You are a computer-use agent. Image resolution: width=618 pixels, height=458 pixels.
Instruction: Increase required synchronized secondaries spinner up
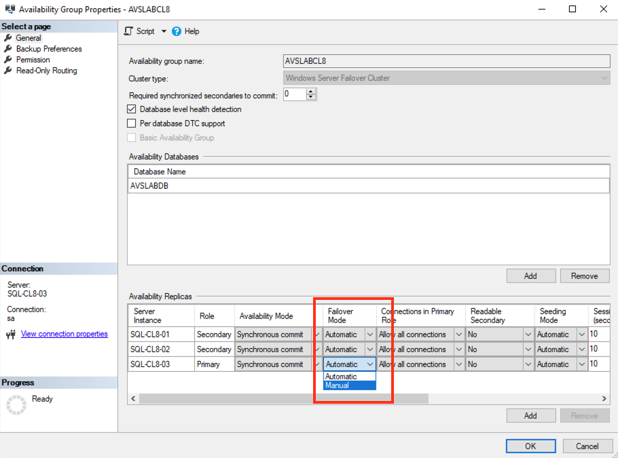(311, 92)
